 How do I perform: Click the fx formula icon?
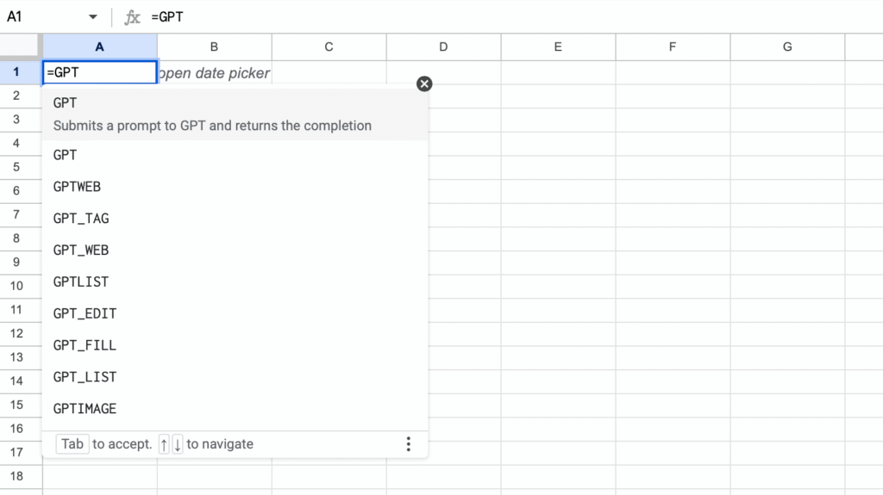tap(132, 17)
